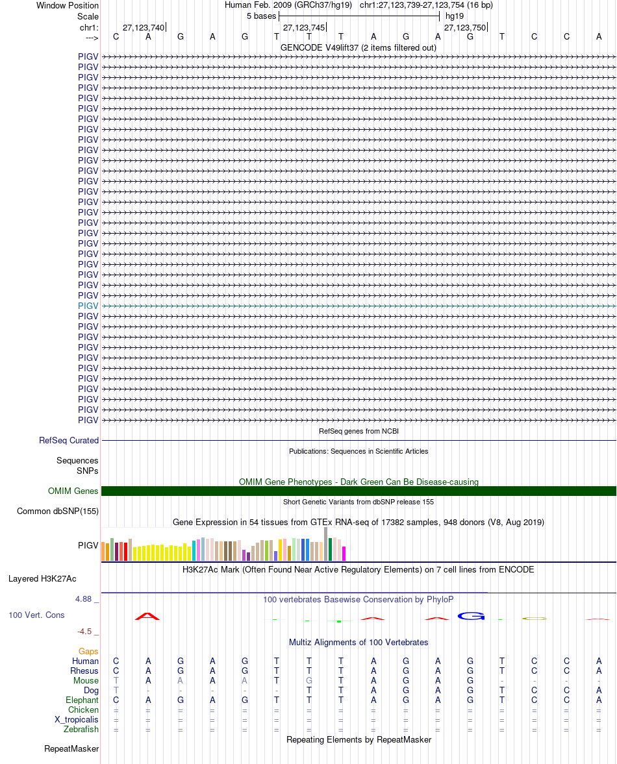The image size is (617, 764).
Task: Click the -4.5 conservation lower limit value
Action: (84, 632)
